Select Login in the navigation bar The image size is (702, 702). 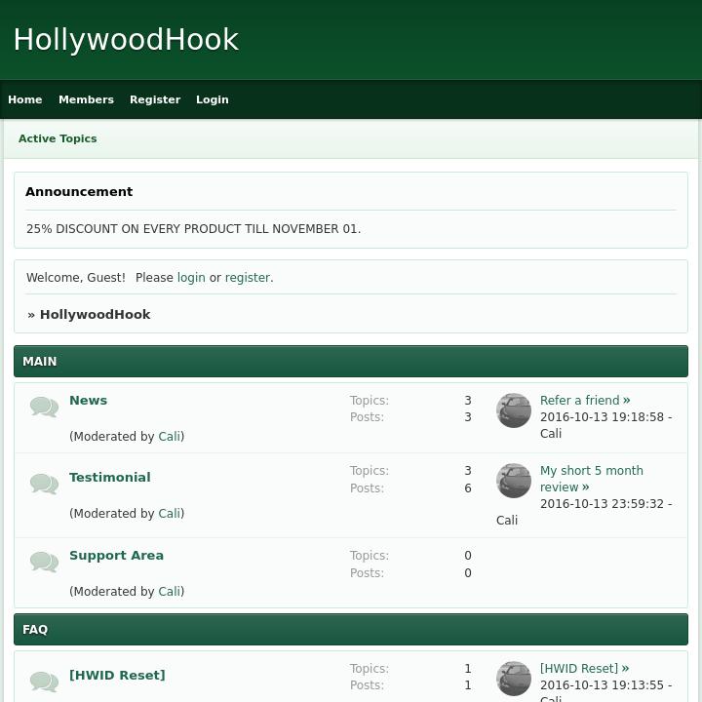point(212,99)
